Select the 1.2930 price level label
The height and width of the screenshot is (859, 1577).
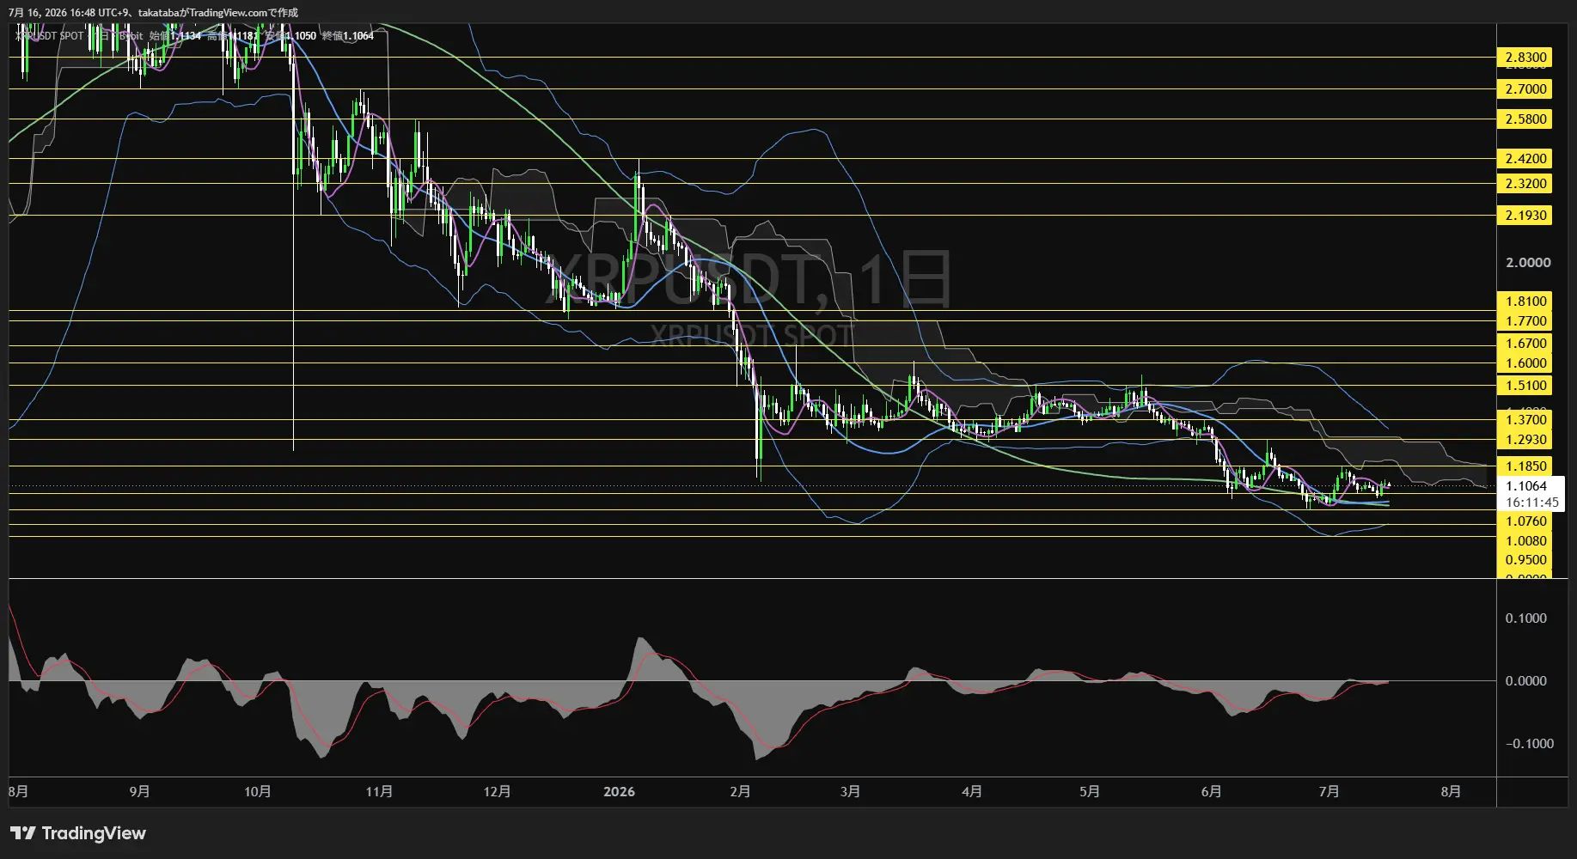point(1525,439)
